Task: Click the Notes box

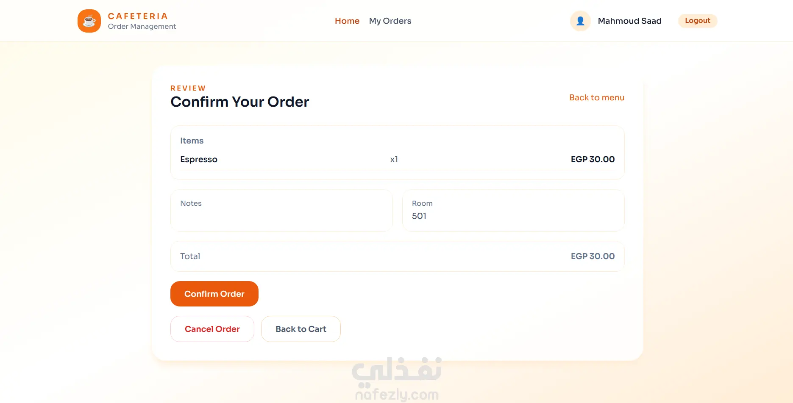Action: (x=281, y=210)
